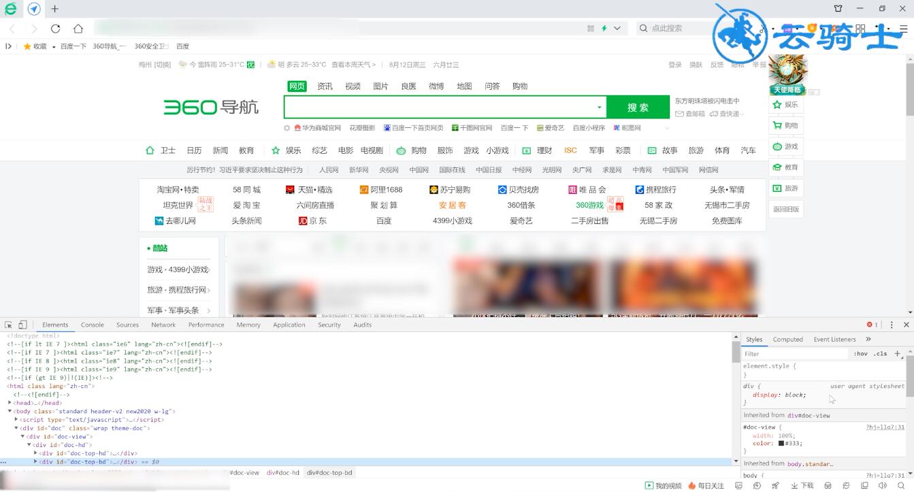Open 我的视频 in status bar
The image size is (914, 492).
[x=664, y=486]
